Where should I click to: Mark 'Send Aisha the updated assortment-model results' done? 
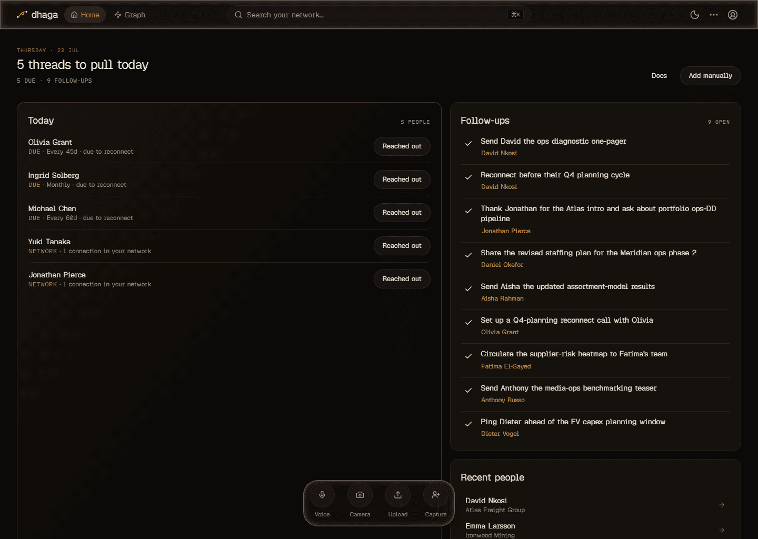click(x=468, y=288)
